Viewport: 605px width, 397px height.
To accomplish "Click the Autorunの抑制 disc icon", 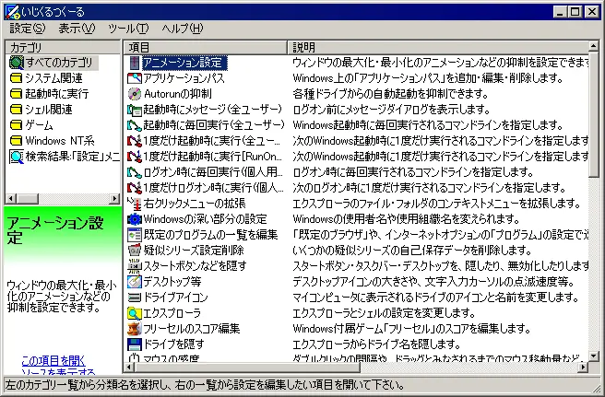I will 135,94.
